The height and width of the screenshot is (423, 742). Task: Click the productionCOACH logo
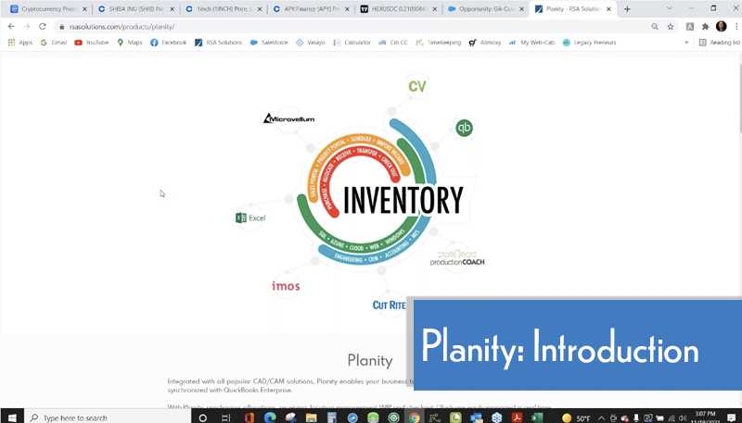click(x=456, y=259)
